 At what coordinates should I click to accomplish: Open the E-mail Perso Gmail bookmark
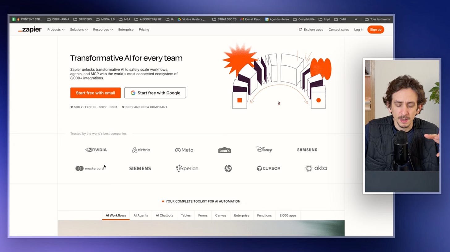[x=251, y=19]
